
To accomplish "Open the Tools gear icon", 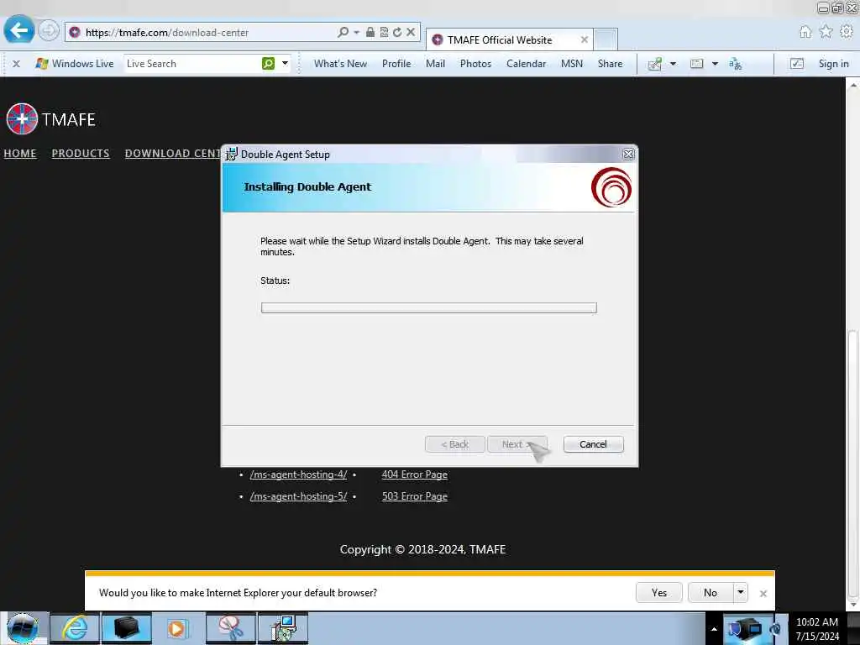I will coord(847,32).
